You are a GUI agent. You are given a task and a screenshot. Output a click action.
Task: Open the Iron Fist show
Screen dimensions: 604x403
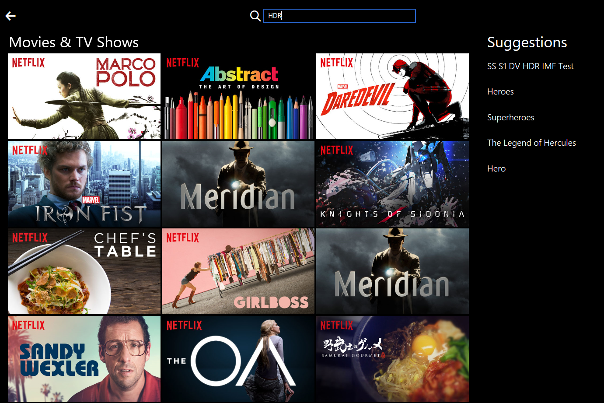[x=84, y=184]
